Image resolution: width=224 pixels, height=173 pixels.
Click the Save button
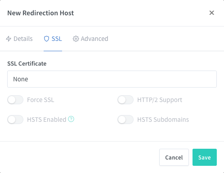(x=205, y=157)
